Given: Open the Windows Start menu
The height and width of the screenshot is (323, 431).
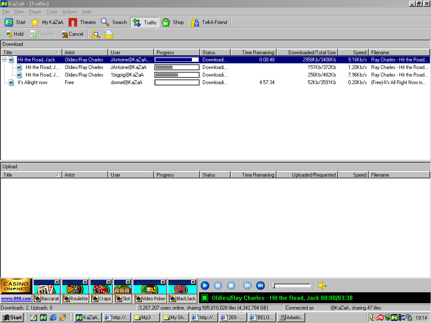Looking at the screenshot, I should click(x=12, y=318).
